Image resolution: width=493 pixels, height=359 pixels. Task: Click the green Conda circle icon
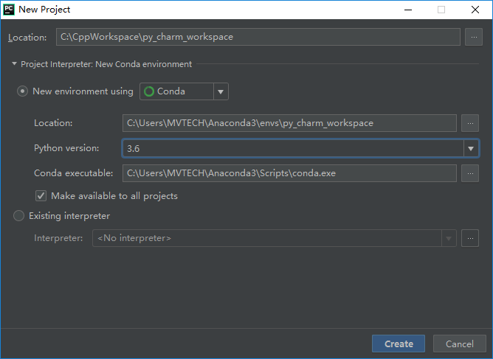(x=149, y=91)
